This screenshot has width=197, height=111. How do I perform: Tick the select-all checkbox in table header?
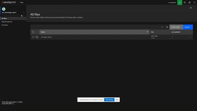coord(33,32)
